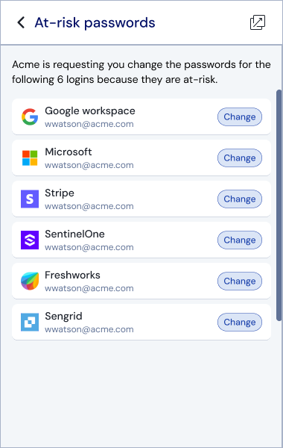Select Freshworks wwatson@acme.com email text
283x448 pixels.
[89, 288]
